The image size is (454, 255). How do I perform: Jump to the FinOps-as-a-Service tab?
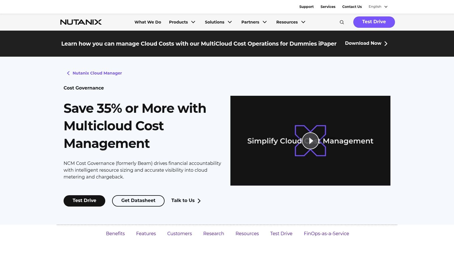point(326,233)
